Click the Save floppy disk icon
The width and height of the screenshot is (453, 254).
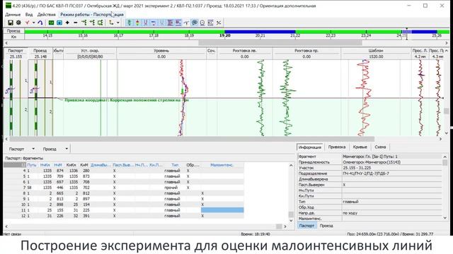[x=11, y=23]
